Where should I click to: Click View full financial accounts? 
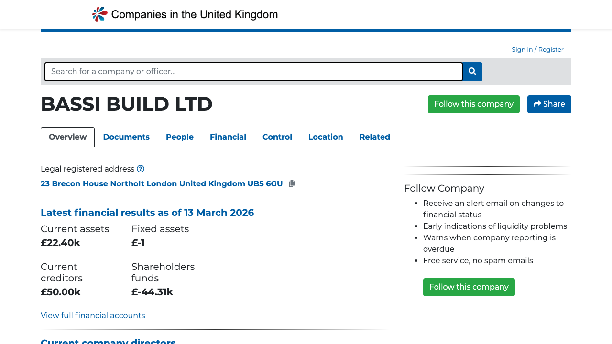93,315
